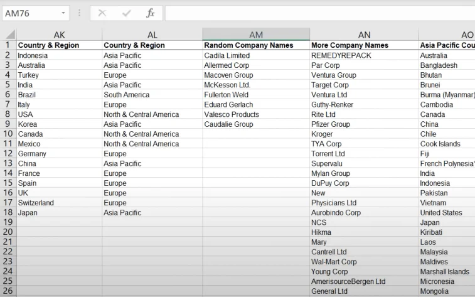
Task: Click the Valesco Products cell
Action: click(x=256, y=114)
